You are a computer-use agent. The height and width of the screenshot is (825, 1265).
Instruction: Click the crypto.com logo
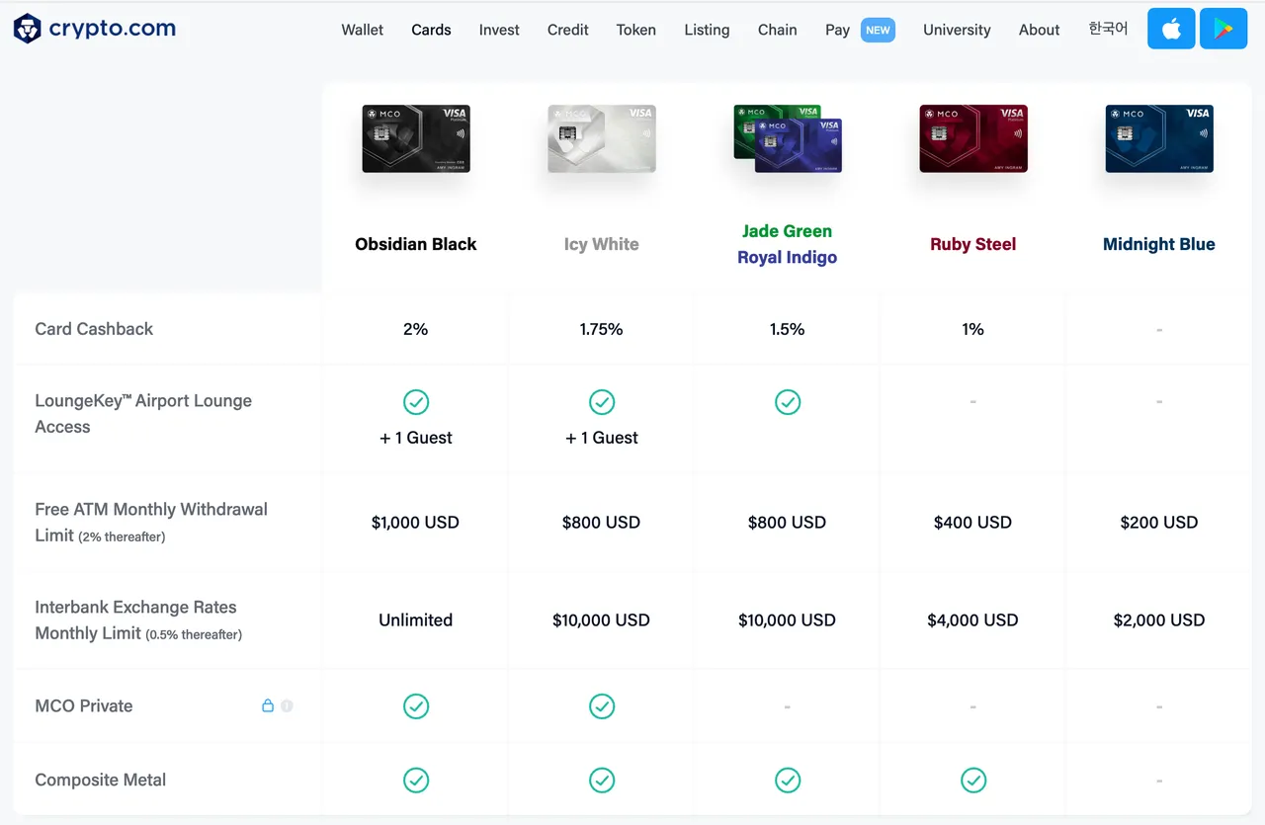coord(95,29)
